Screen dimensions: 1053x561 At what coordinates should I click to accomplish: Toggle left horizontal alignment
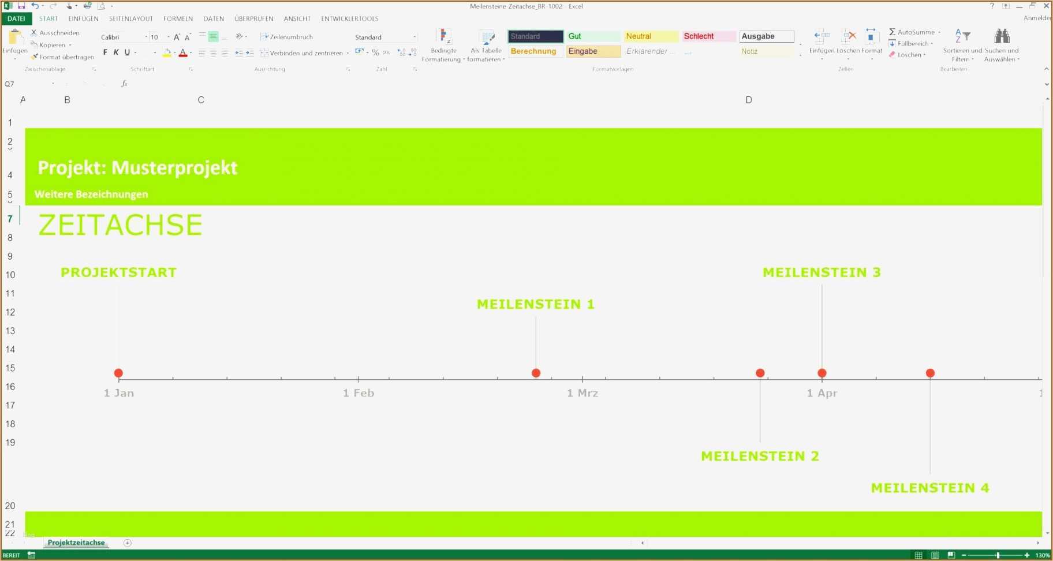(202, 53)
